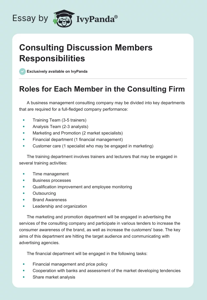Viewport: 207px width, 300px height.
Task: Click the bullet beside Training Team
Action: click(24, 120)
